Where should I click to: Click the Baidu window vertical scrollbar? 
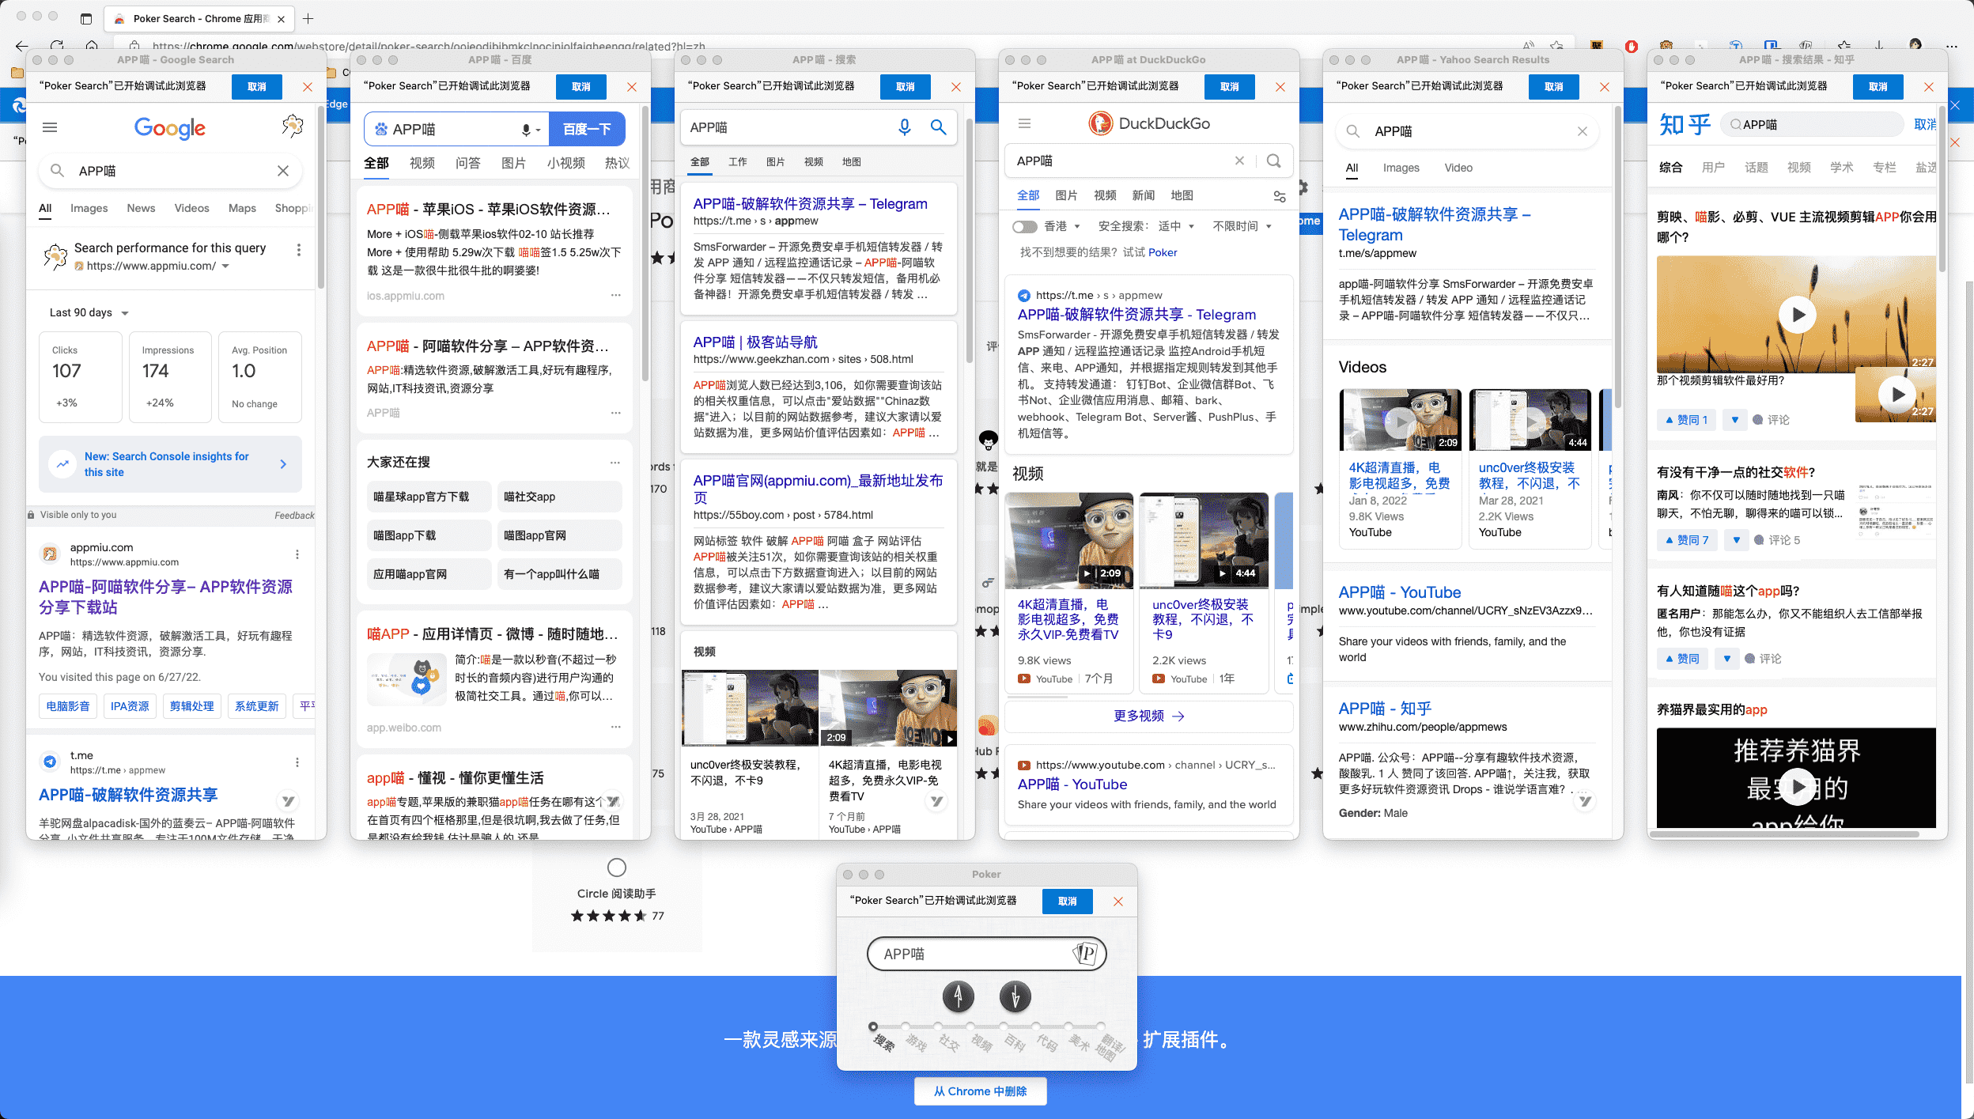coord(645,245)
